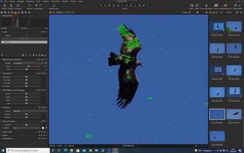The height and width of the screenshot is (153, 244).
Task: Open Windows Task View button
Action: 59,151
